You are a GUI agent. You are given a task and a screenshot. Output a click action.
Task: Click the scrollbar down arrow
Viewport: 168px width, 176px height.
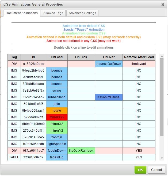tap(161, 158)
